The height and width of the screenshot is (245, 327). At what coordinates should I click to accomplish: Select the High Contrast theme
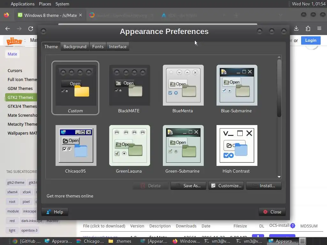tap(237, 149)
